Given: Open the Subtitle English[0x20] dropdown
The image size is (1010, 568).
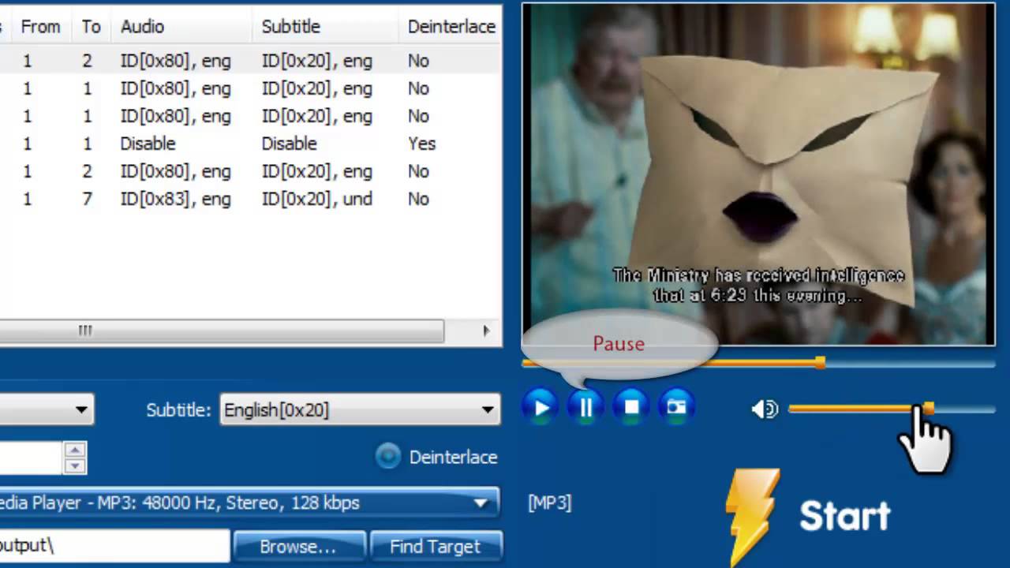Looking at the screenshot, I should [360, 410].
